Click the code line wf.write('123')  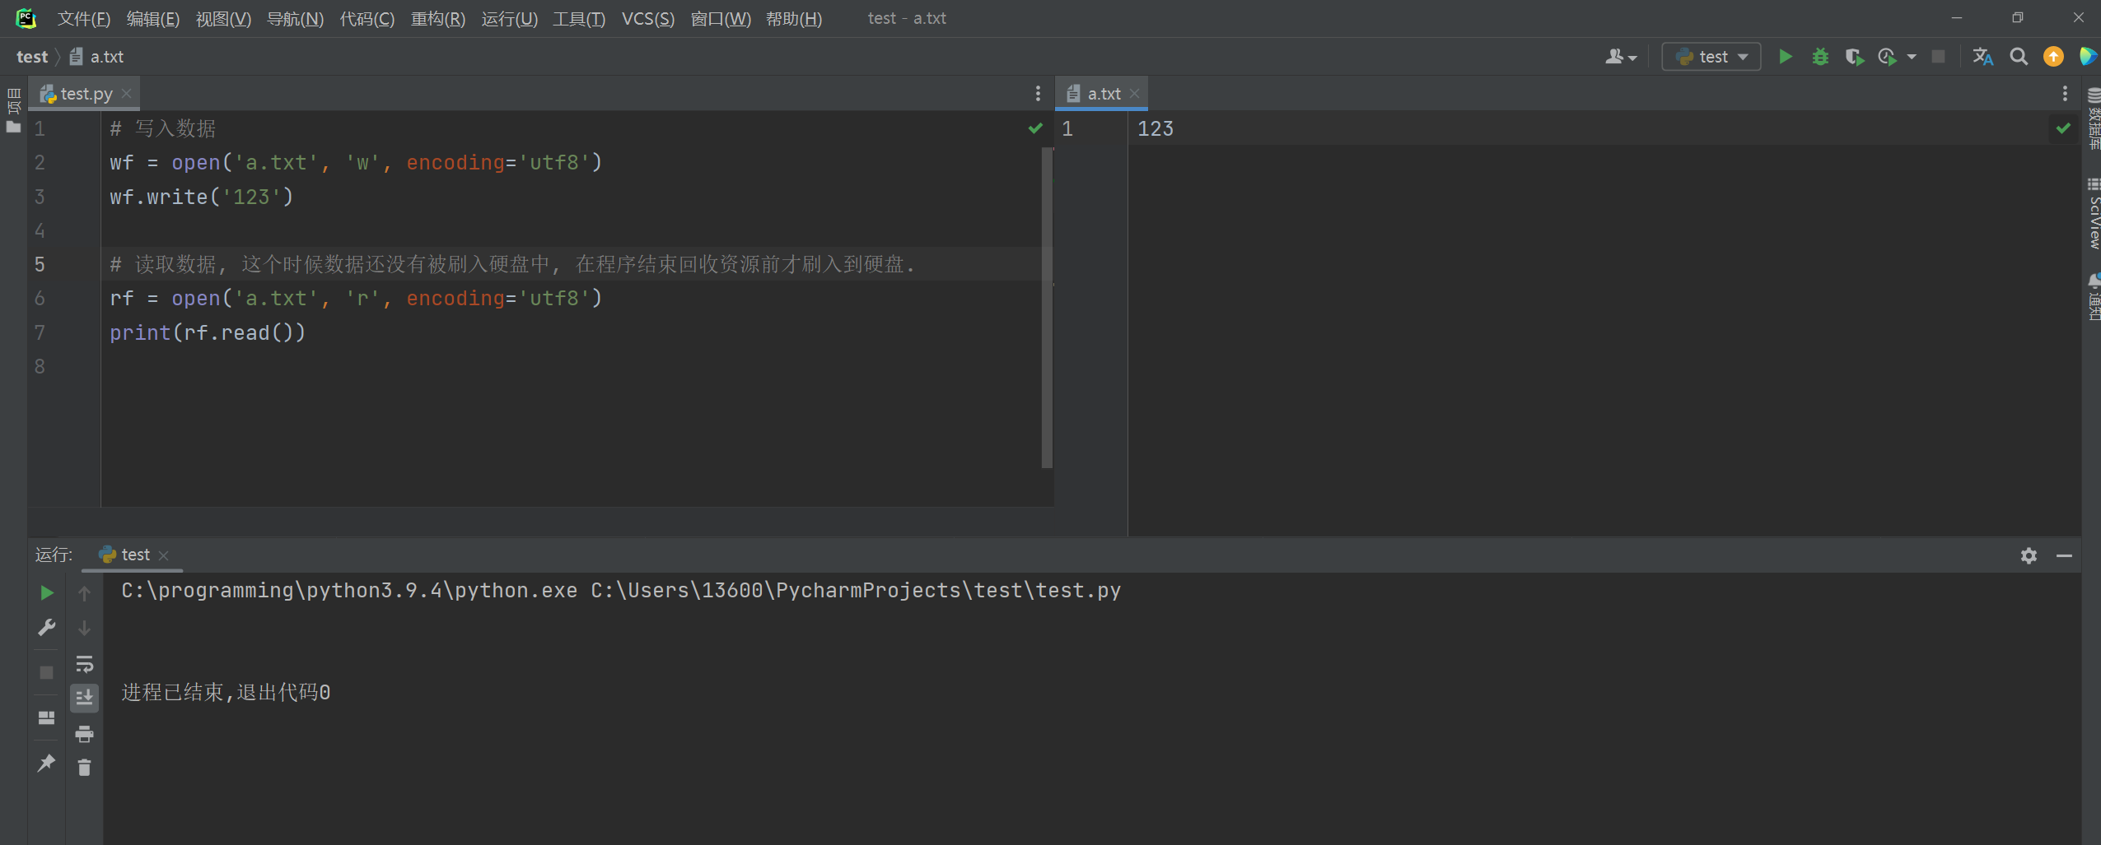(202, 197)
